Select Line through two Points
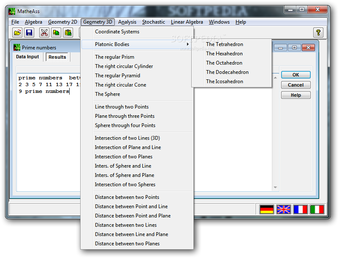Viewport: 339px width, 258px height. pos(137,107)
